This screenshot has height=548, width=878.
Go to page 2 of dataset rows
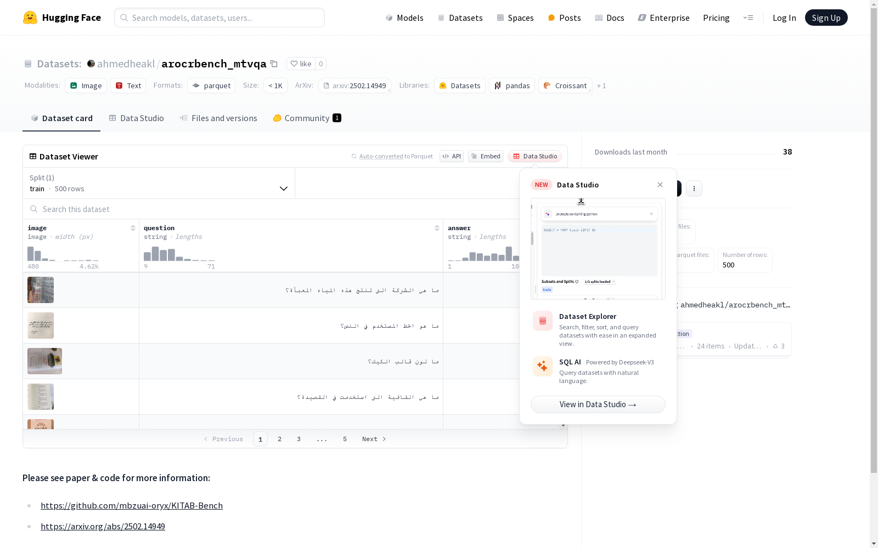(280, 439)
